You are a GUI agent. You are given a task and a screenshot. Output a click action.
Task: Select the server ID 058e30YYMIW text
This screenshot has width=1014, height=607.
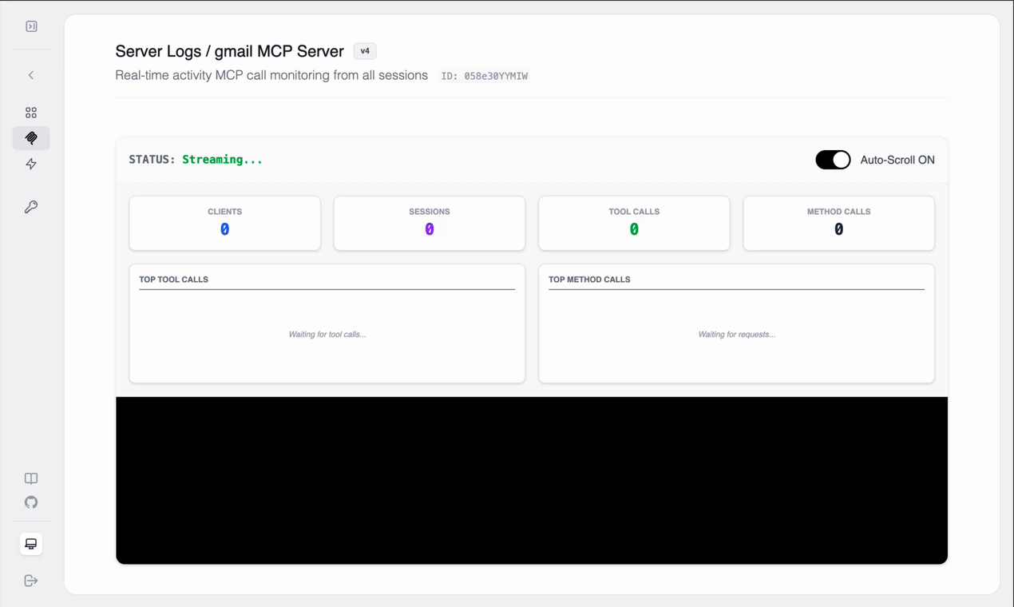pyautogui.click(x=485, y=76)
